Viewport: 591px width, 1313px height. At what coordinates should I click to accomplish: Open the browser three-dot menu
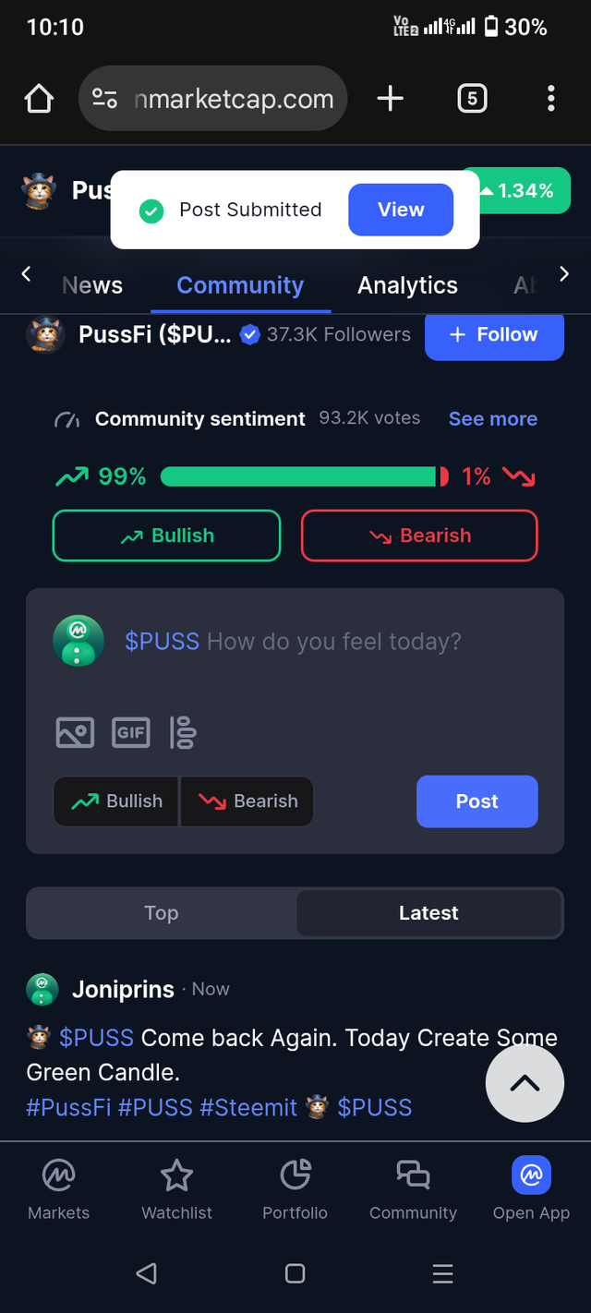pyautogui.click(x=550, y=98)
